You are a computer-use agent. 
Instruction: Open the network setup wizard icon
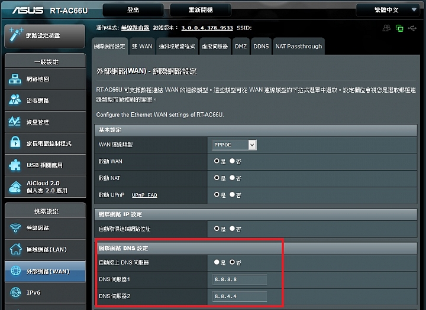coord(15,35)
